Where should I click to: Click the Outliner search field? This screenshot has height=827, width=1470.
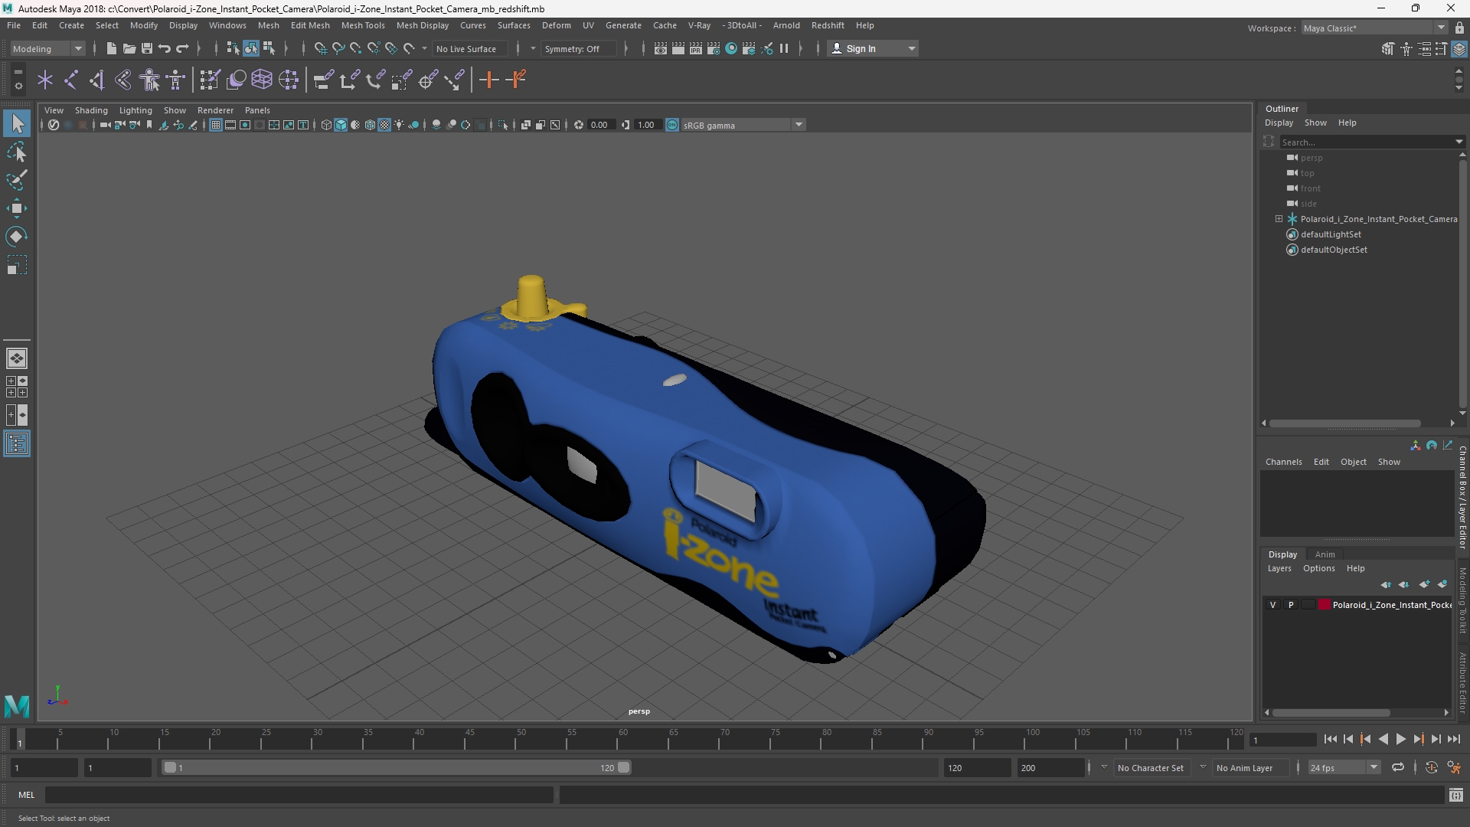click(x=1367, y=142)
